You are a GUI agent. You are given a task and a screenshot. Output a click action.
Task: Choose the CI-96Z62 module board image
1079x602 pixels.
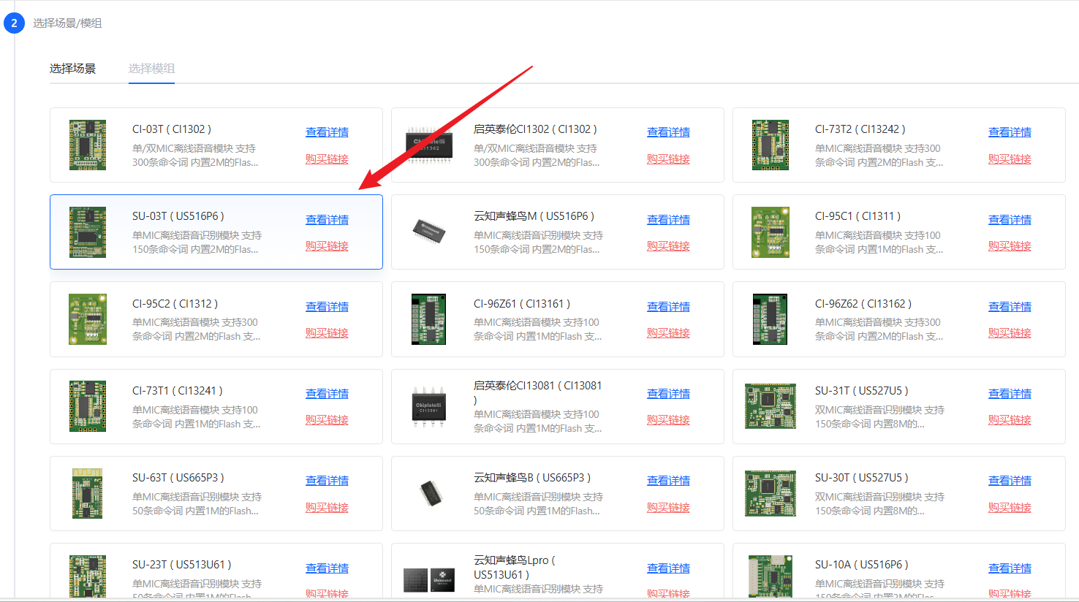pos(770,319)
